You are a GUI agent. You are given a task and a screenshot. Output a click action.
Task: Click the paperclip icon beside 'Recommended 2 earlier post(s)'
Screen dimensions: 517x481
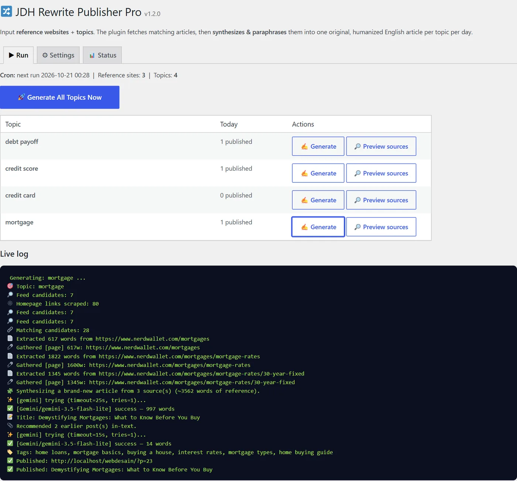(x=10, y=426)
